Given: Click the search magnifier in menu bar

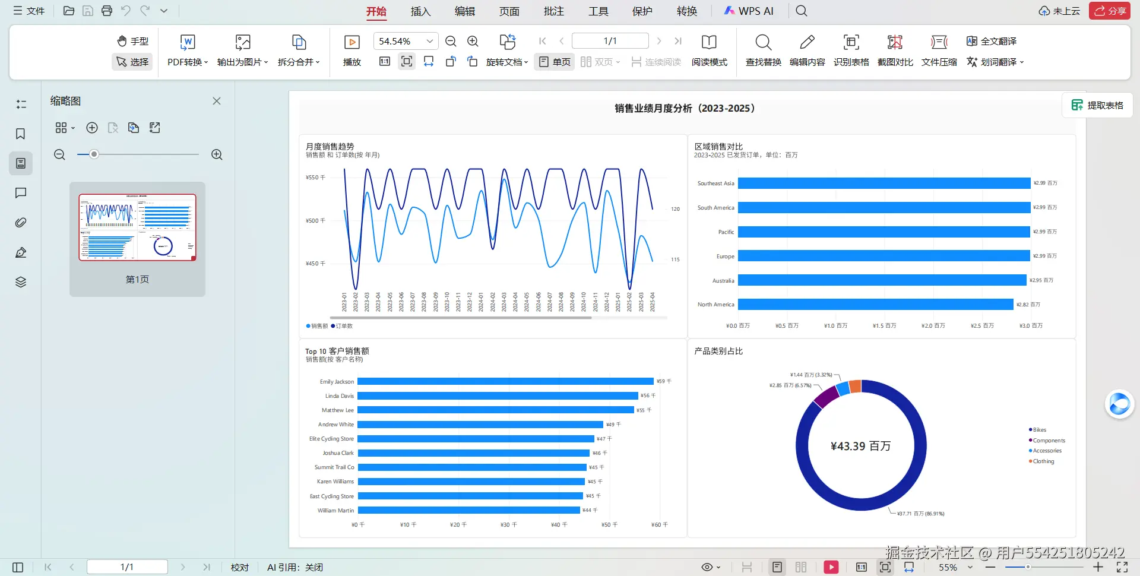Looking at the screenshot, I should pos(802,11).
